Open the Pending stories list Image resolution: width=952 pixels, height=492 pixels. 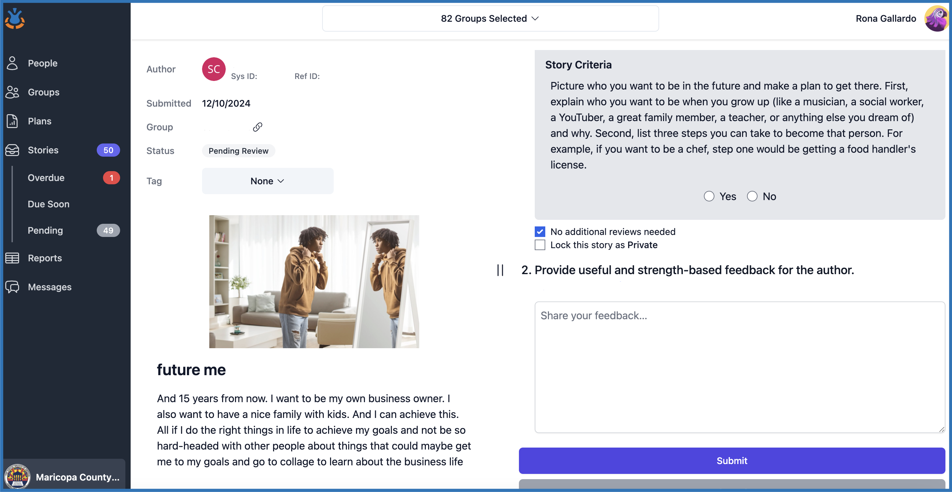[45, 230]
